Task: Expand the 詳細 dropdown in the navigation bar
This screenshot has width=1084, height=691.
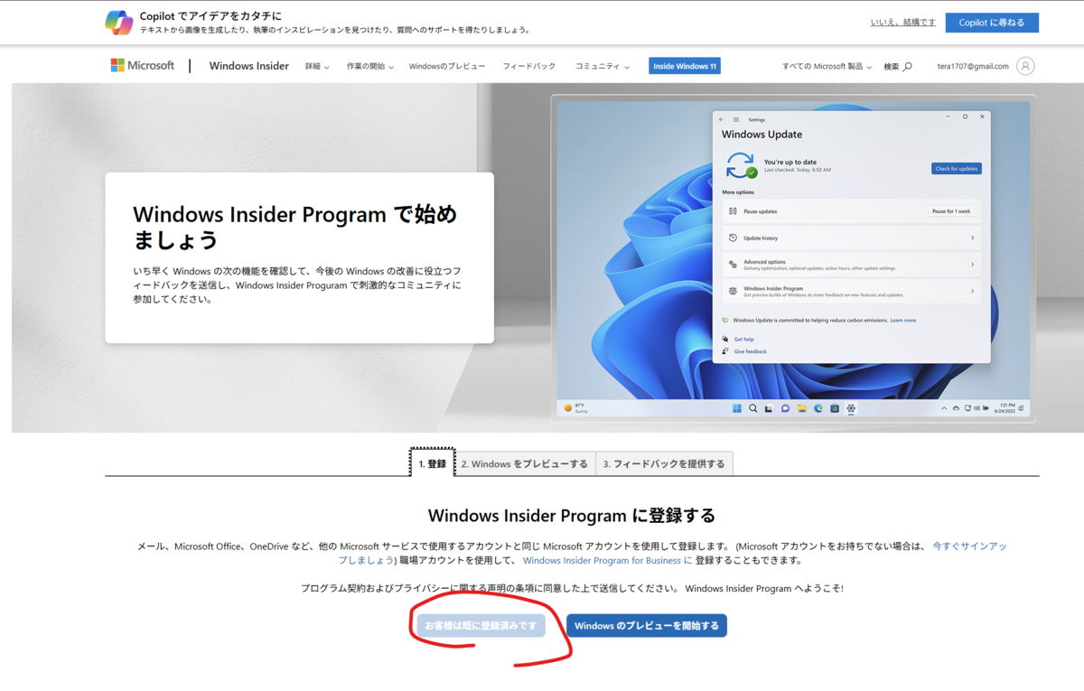Action: (x=317, y=67)
